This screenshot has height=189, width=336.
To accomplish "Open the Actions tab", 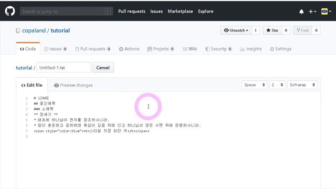I will click(129, 49).
